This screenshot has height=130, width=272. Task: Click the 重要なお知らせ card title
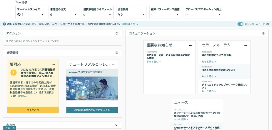click(x=159, y=45)
